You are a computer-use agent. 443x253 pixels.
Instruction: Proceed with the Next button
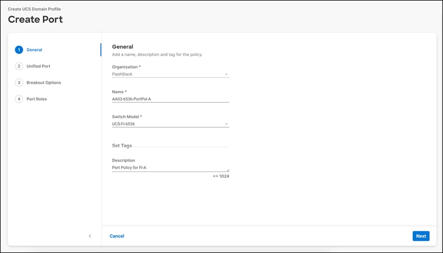(x=421, y=236)
